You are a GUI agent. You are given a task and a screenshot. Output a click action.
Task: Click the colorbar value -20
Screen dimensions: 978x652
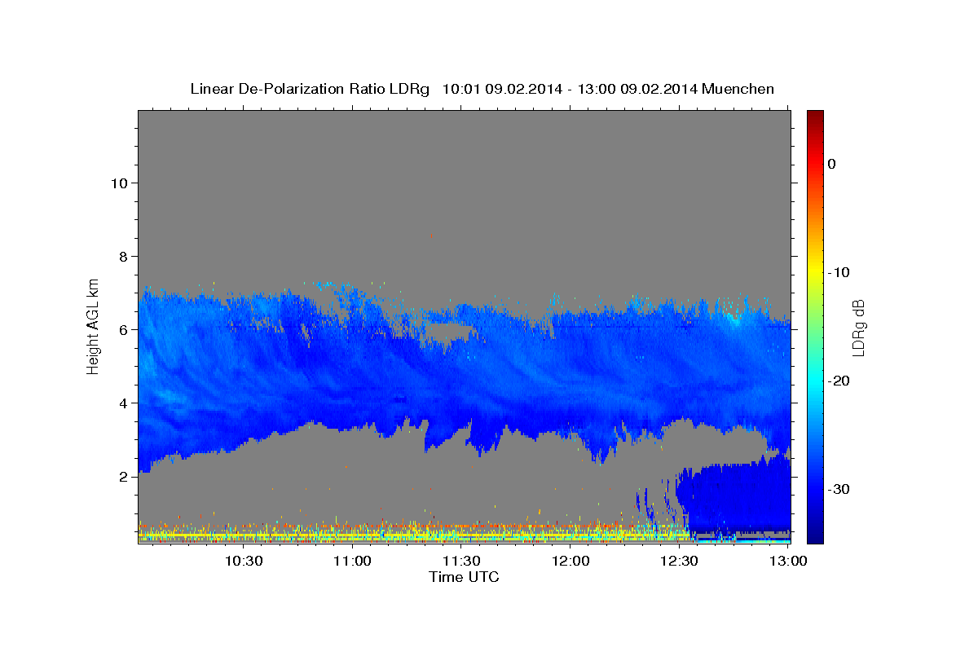click(x=838, y=381)
